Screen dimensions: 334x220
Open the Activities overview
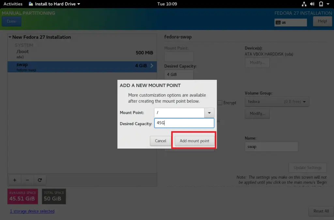coord(13,4)
